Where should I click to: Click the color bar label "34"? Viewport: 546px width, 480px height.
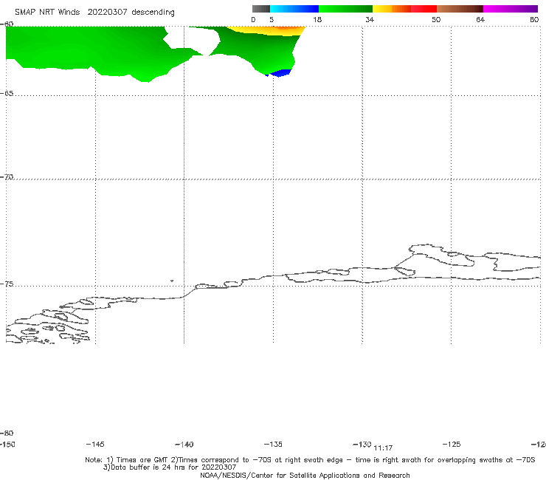pos(370,19)
